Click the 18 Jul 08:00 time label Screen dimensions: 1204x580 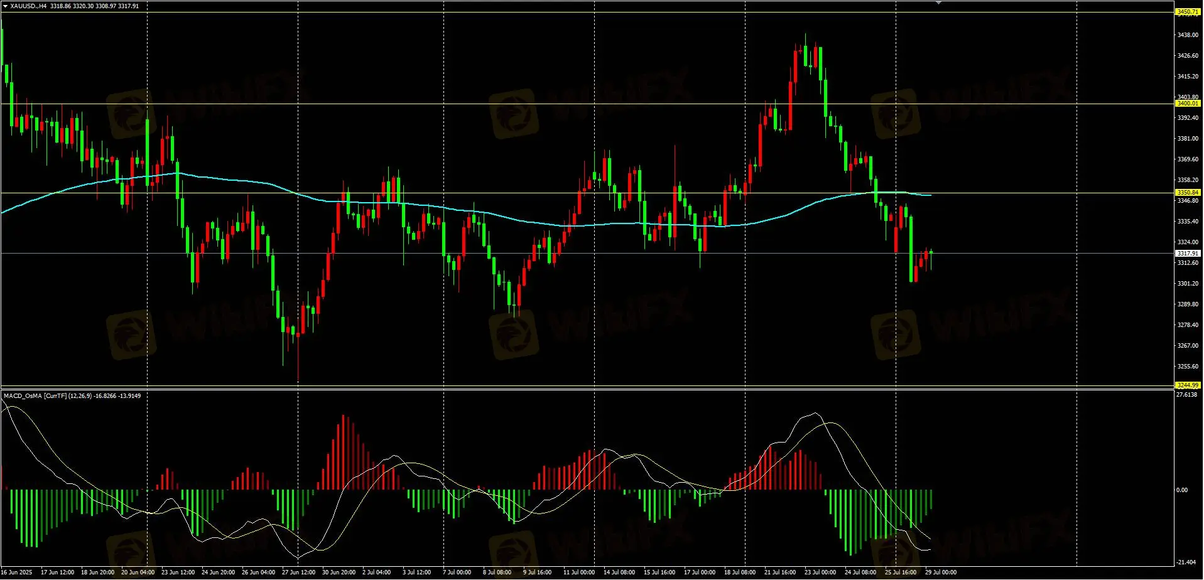click(x=740, y=572)
